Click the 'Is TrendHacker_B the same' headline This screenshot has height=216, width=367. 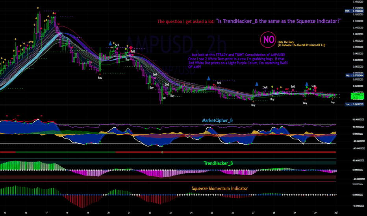point(278,21)
